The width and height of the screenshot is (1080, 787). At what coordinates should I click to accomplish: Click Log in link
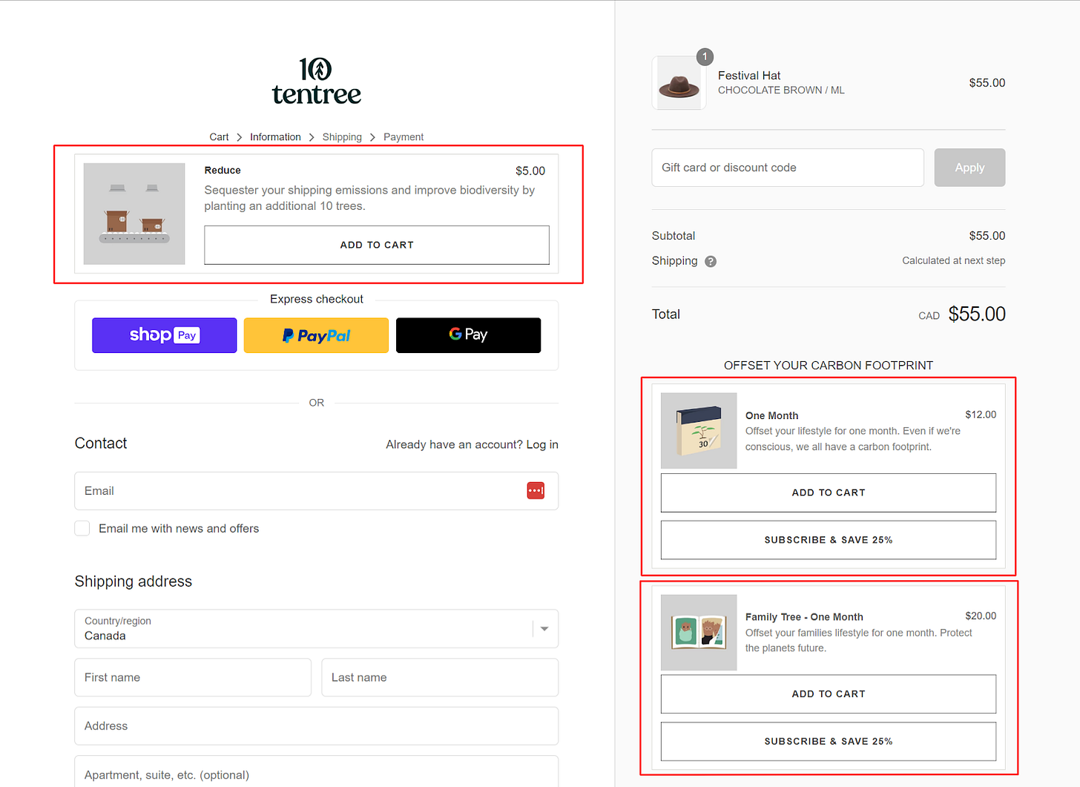(542, 444)
